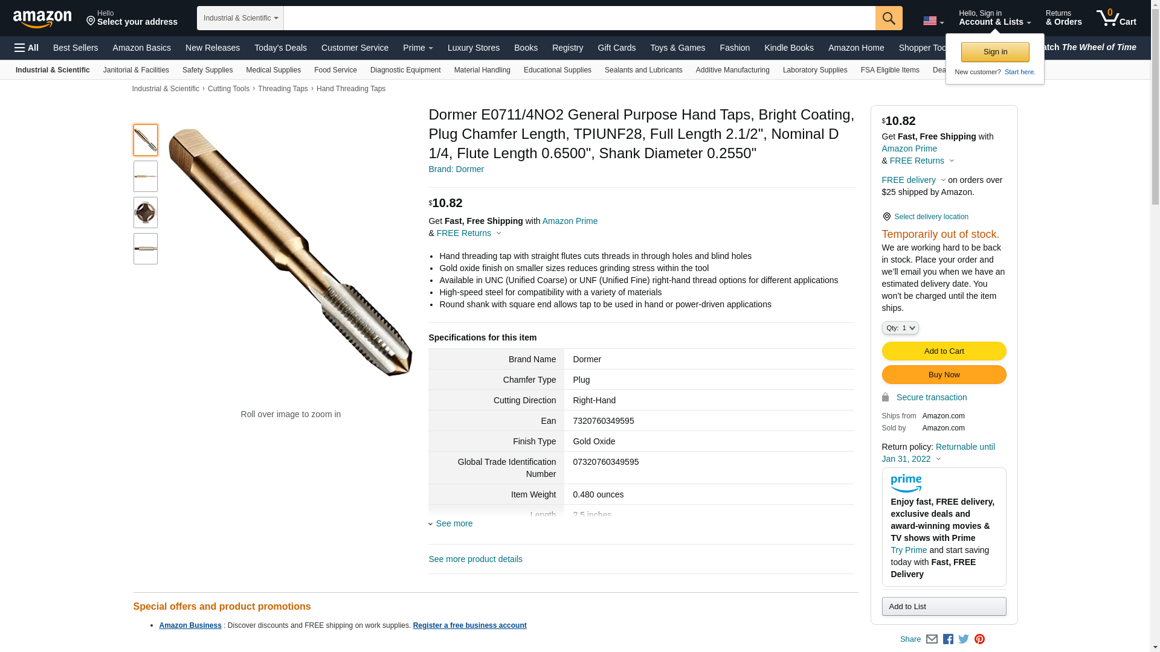Share product on Pinterest icon
This screenshot has width=1160, height=652.
point(979,639)
